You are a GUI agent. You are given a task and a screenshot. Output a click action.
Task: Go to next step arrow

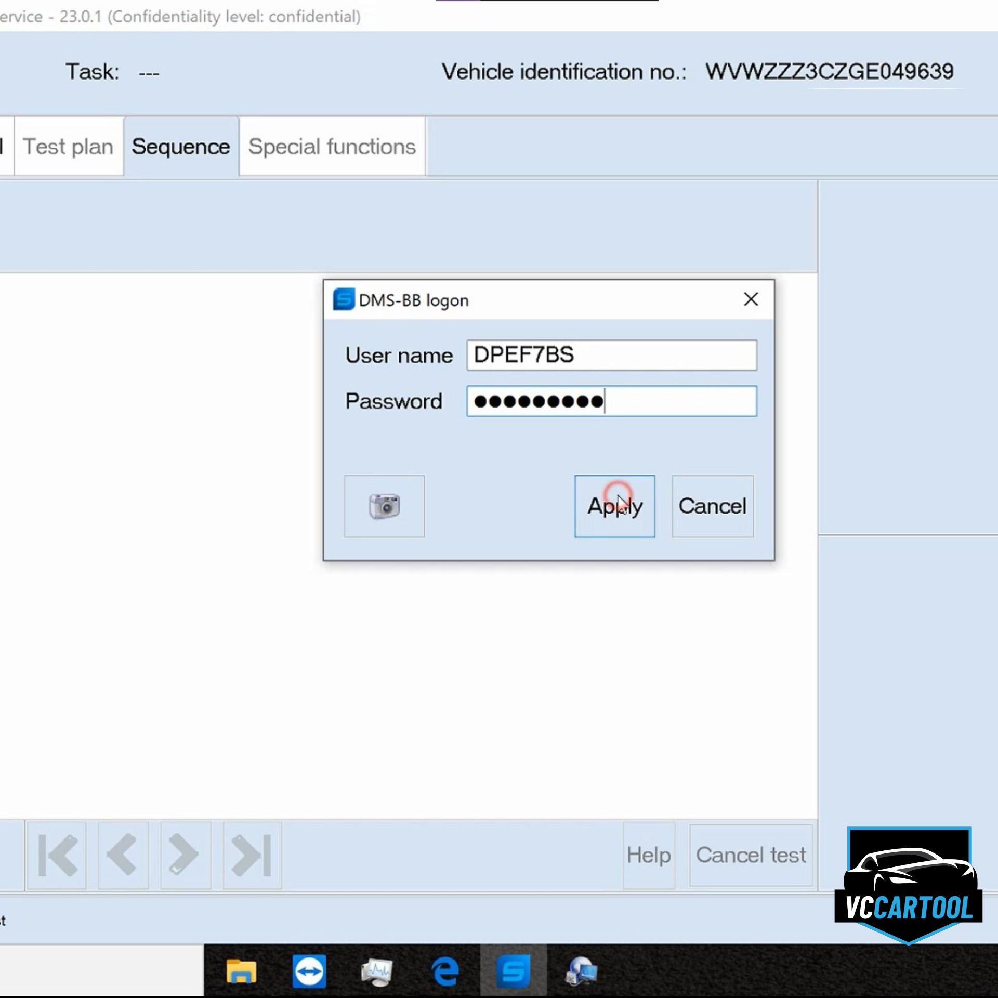[185, 855]
